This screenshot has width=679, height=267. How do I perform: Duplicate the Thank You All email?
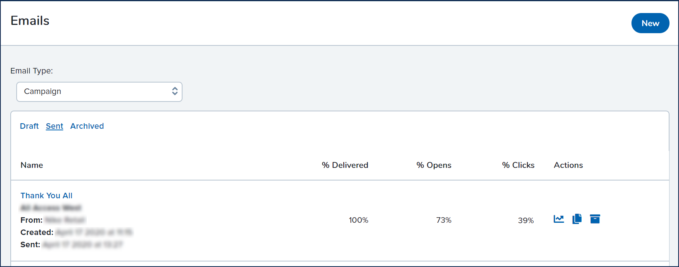[577, 219]
